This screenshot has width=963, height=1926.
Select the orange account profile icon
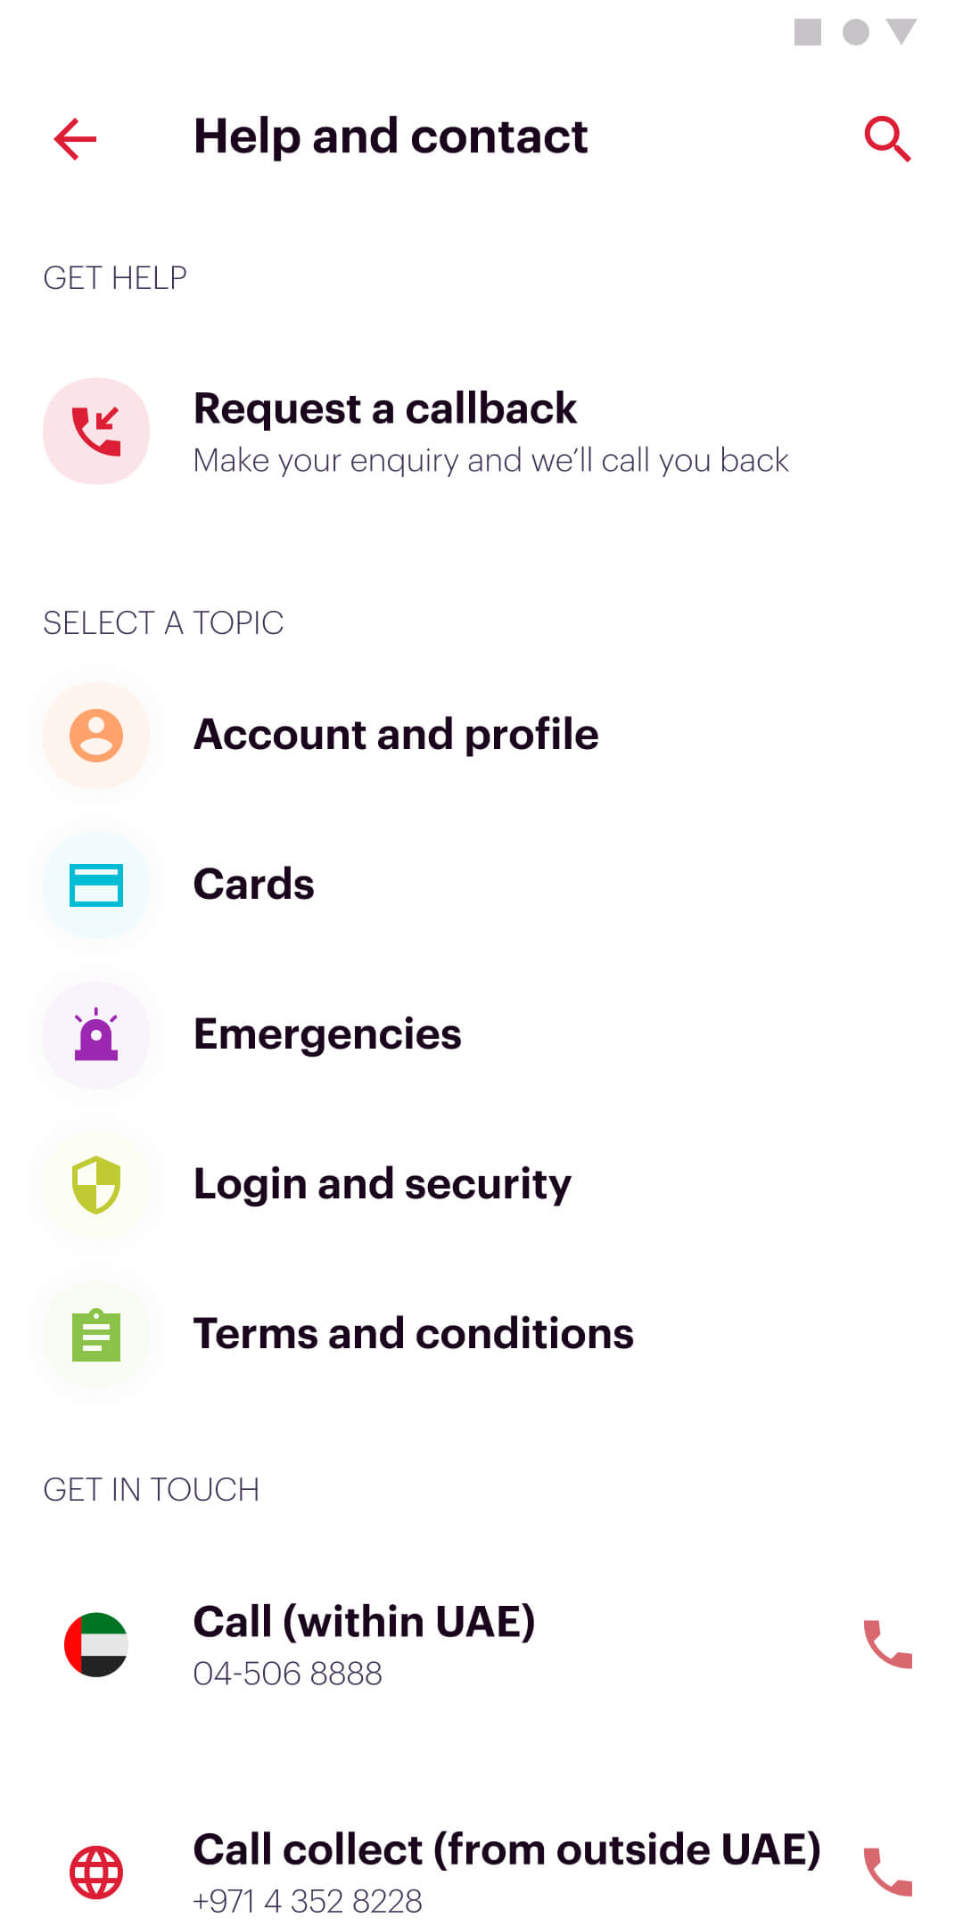tap(96, 736)
